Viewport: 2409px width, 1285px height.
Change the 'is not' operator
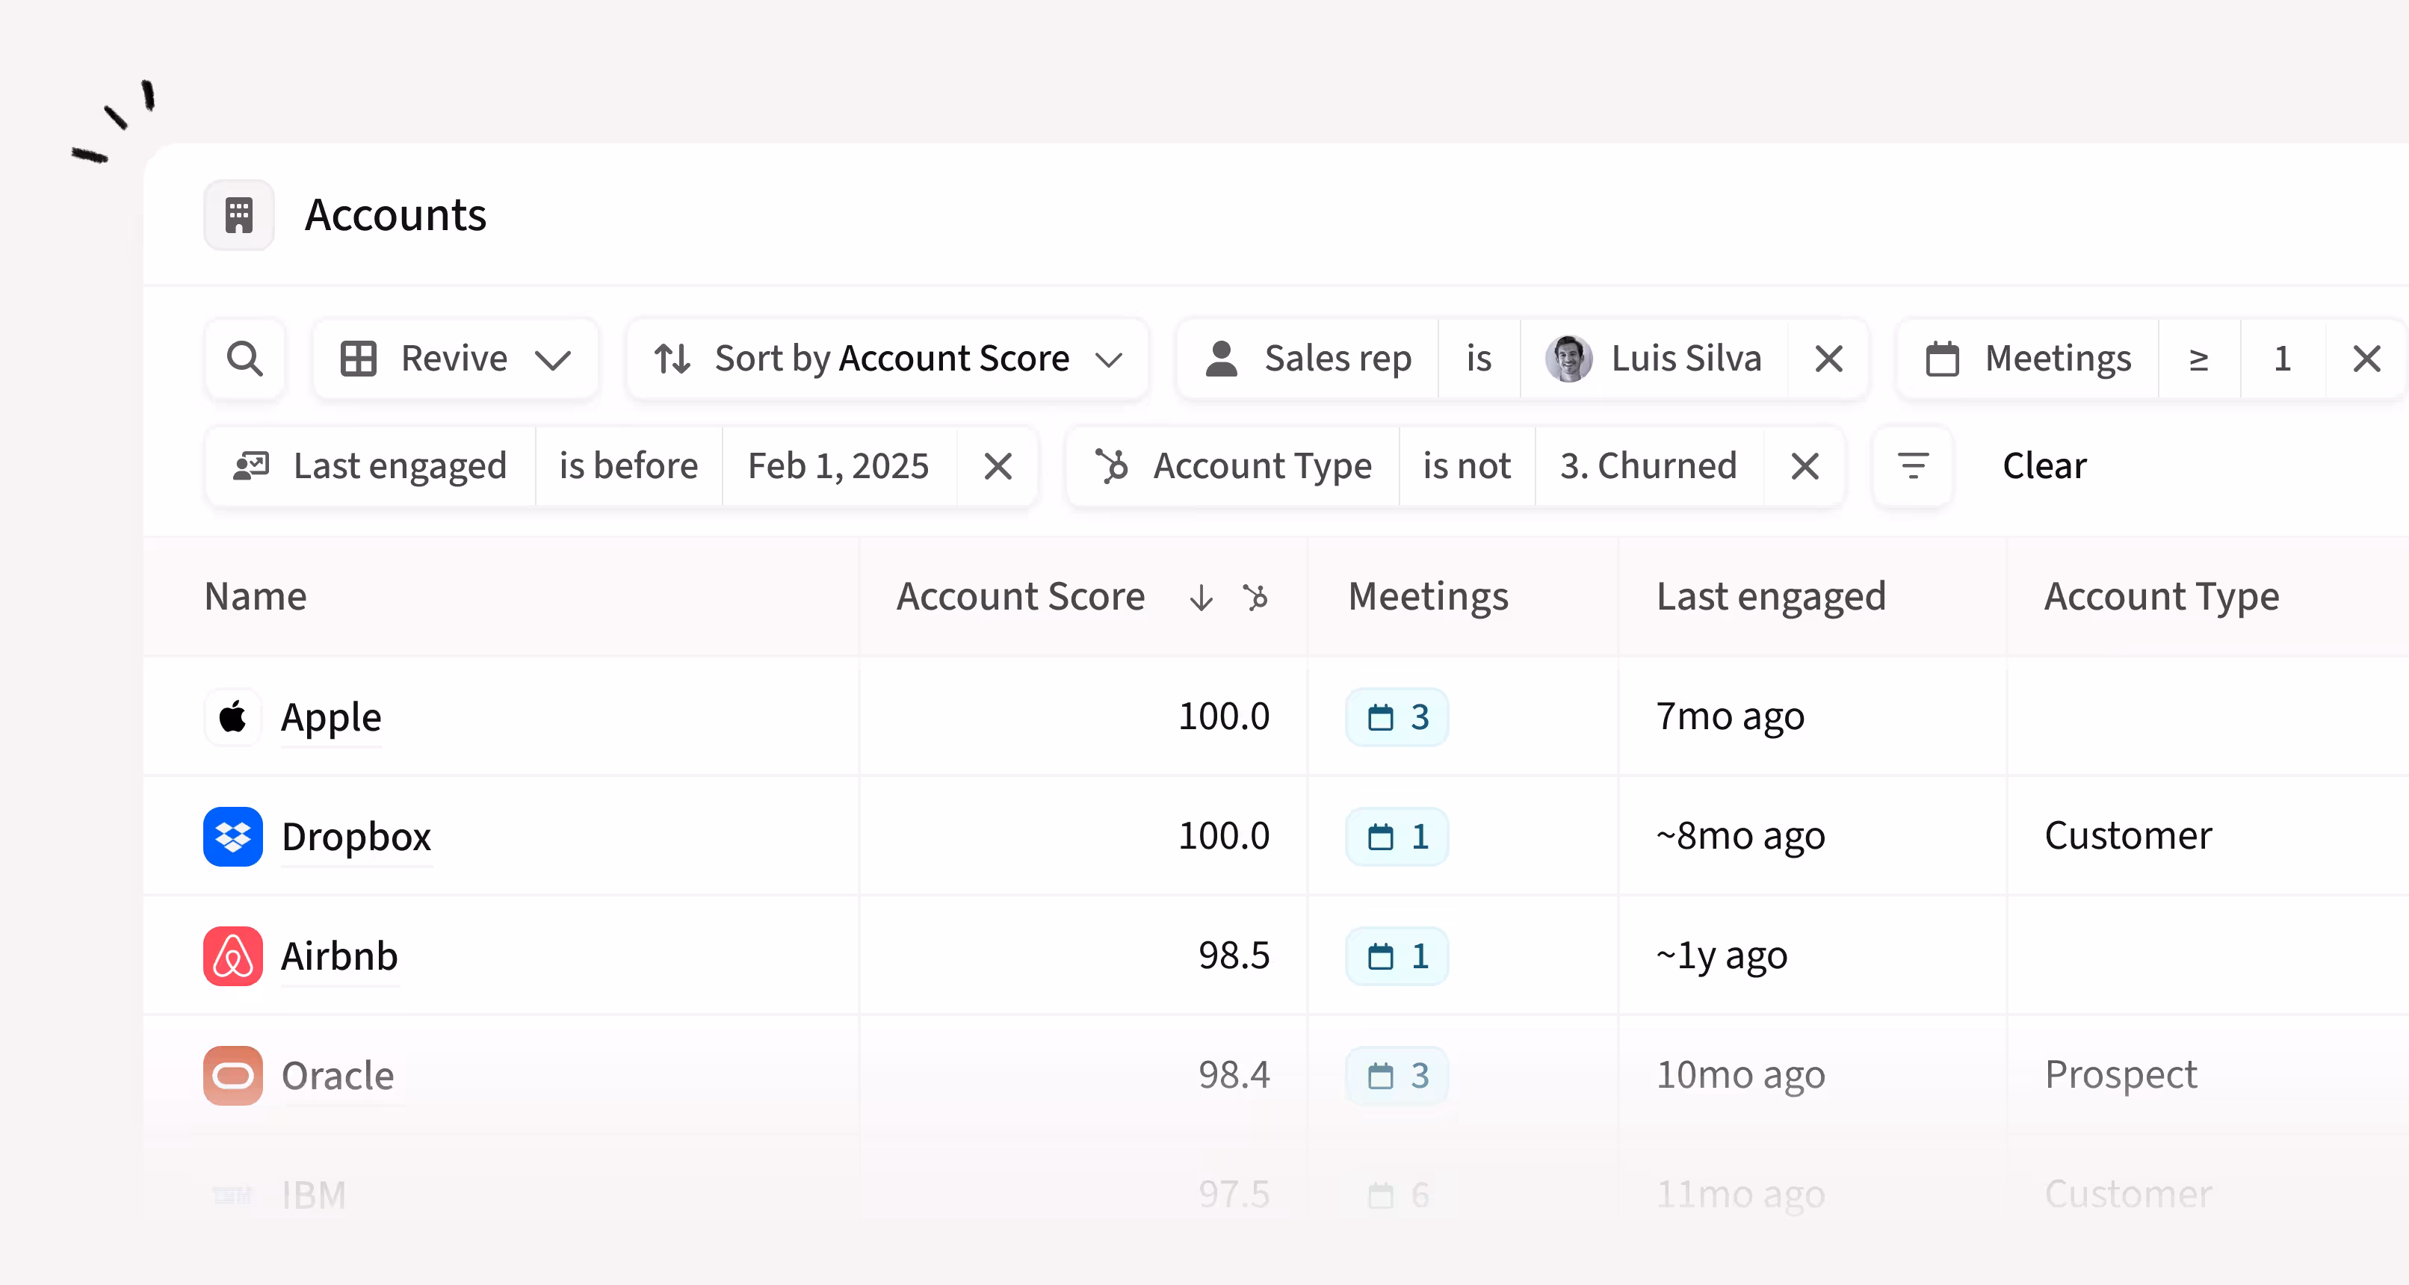1466,465
